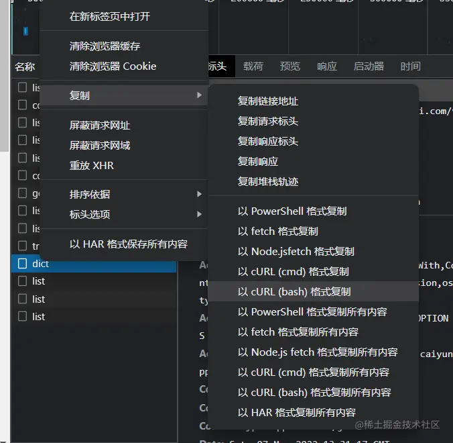The height and width of the screenshot is (443, 453).
Task: Switch to the 载荷 tab
Action: pyautogui.click(x=253, y=66)
